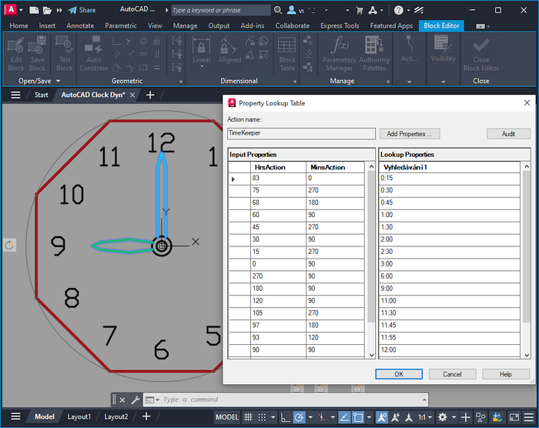539x428 pixels.
Task: Toggle object snap tracking
Action: [344, 417]
